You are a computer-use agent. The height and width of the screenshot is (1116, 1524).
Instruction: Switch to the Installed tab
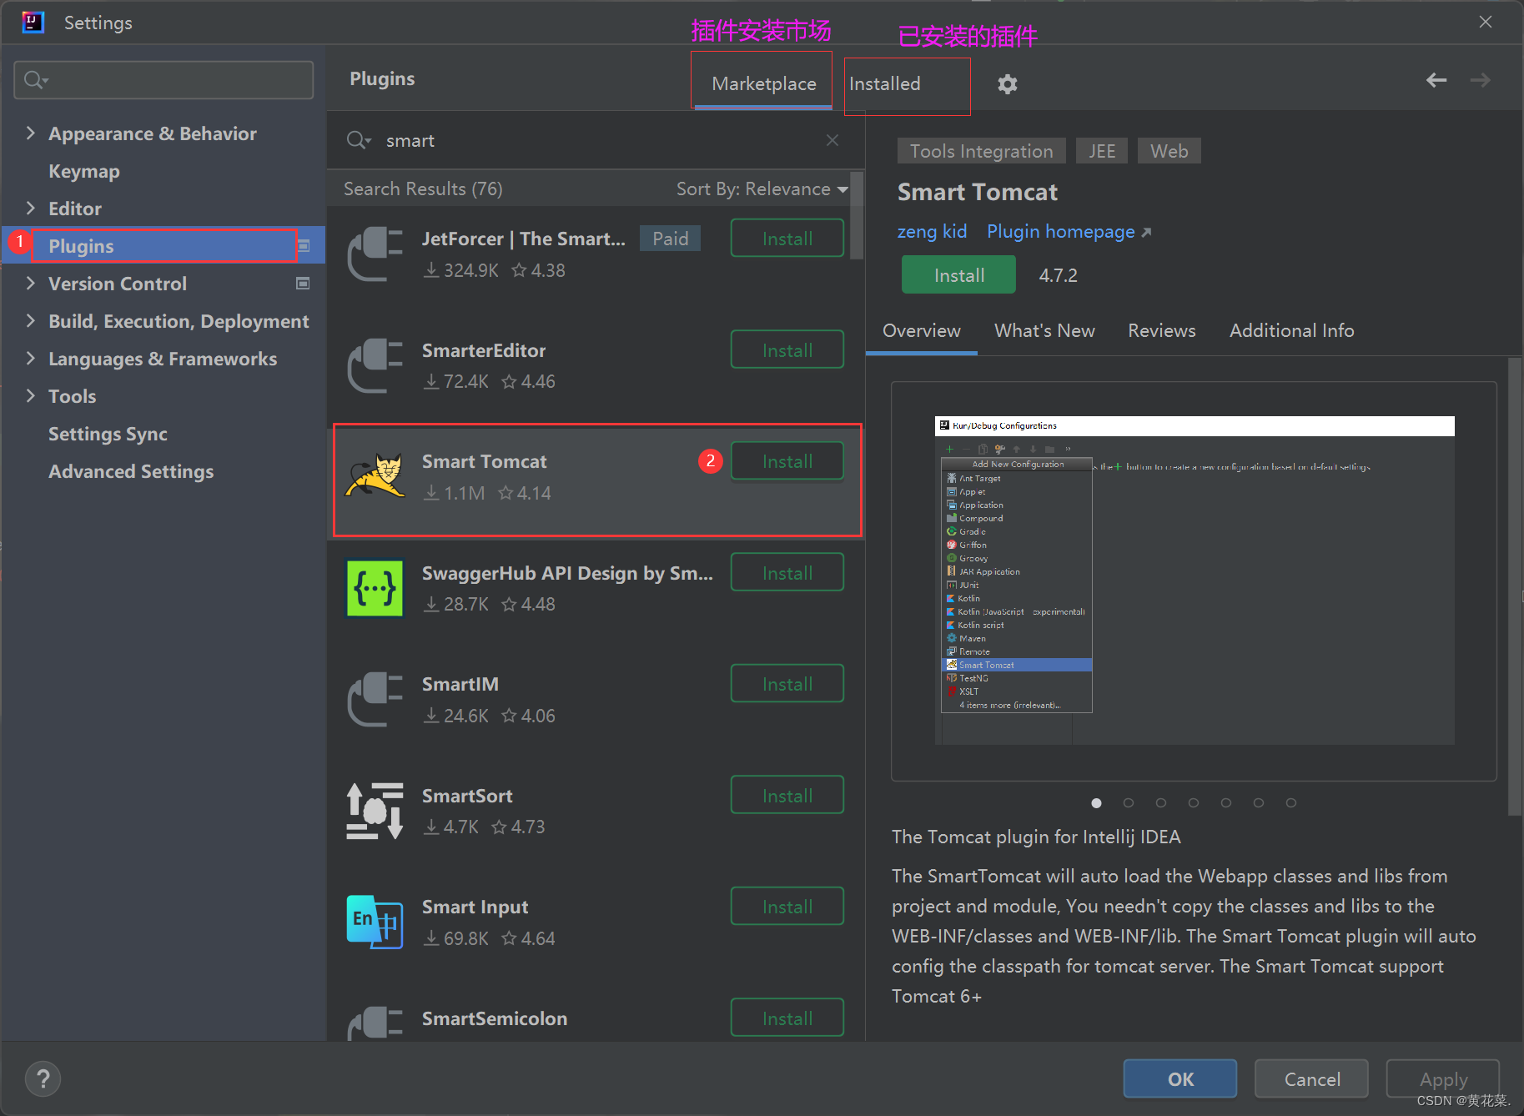click(885, 84)
